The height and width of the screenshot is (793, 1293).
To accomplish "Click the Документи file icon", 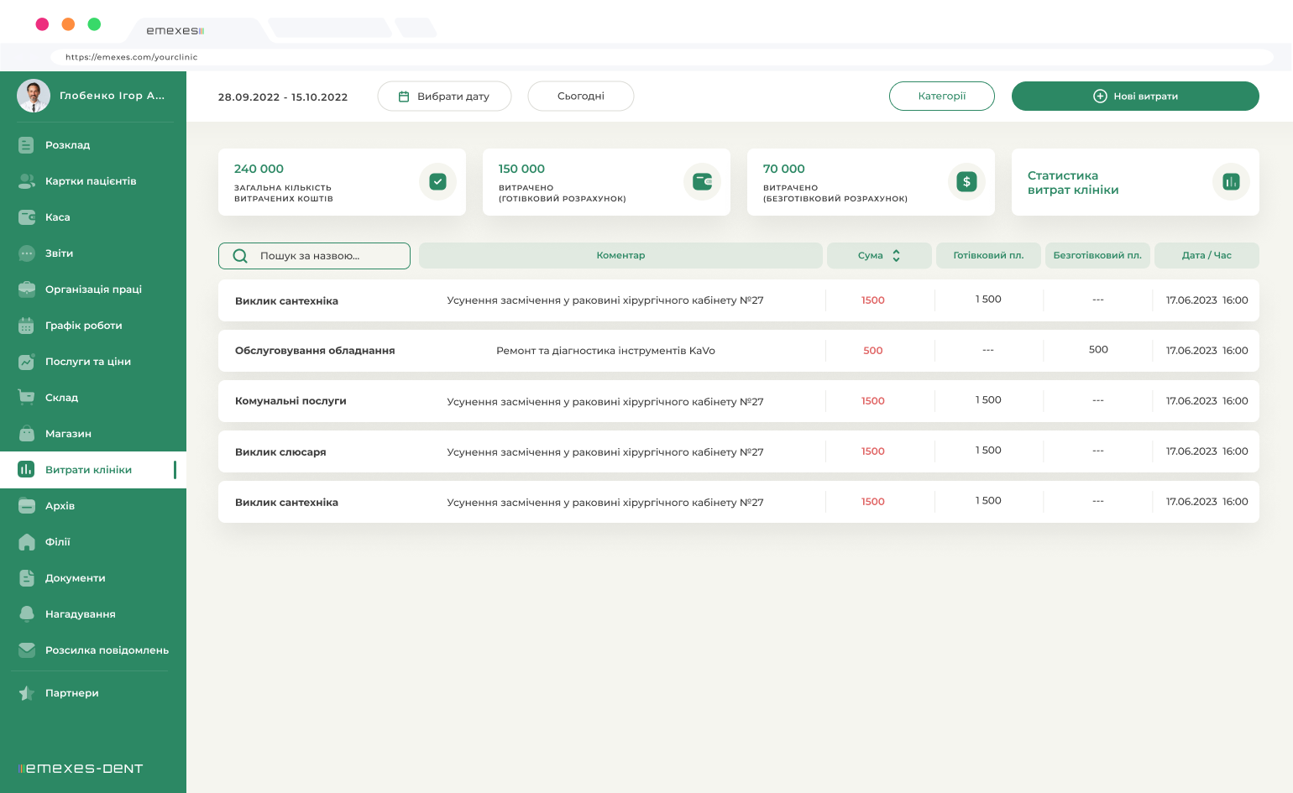I will click(26, 578).
